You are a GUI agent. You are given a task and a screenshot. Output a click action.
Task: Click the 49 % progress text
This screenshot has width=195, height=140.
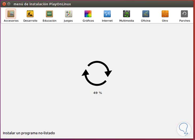click(97, 93)
